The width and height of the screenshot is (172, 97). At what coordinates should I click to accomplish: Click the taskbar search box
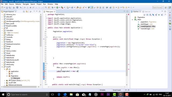coord(27,95)
